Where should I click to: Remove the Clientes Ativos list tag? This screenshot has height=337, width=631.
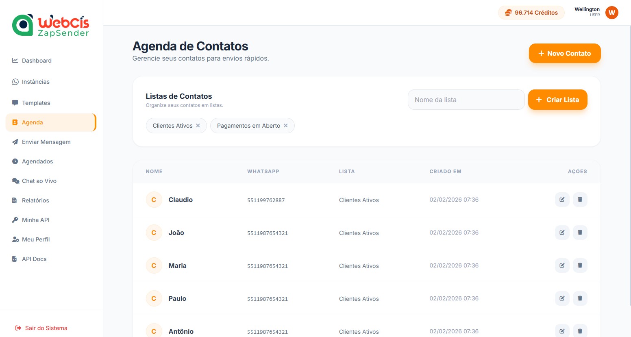[x=198, y=126]
